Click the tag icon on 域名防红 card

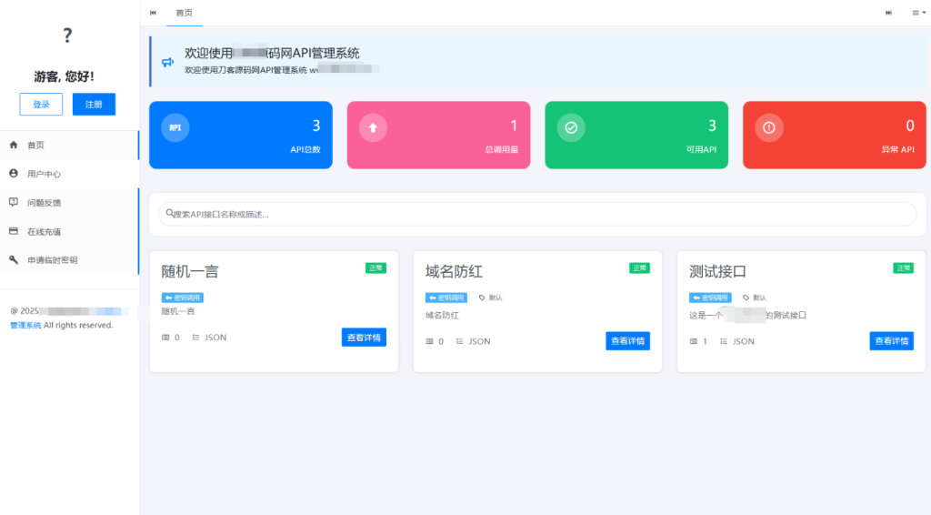(482, 298)
